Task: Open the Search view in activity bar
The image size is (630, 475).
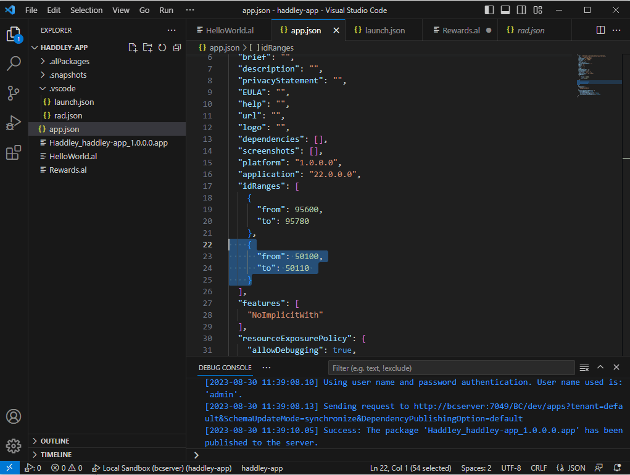Action: coord(14,63)
